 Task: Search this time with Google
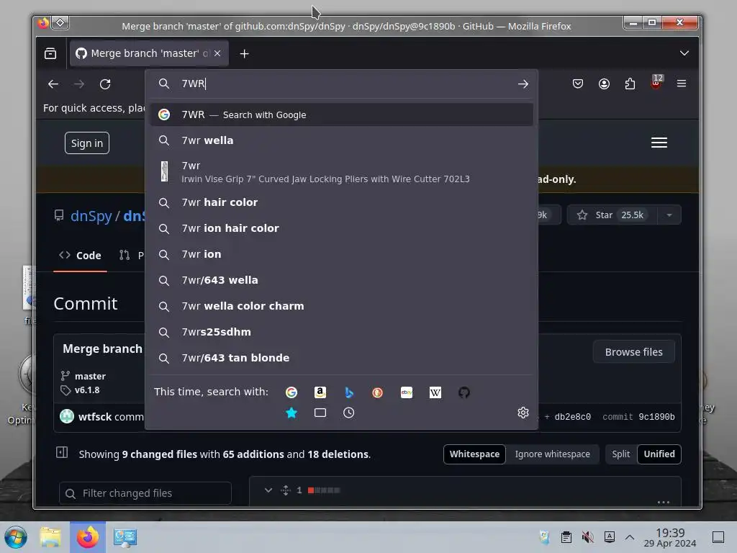(x=291, y=392)
